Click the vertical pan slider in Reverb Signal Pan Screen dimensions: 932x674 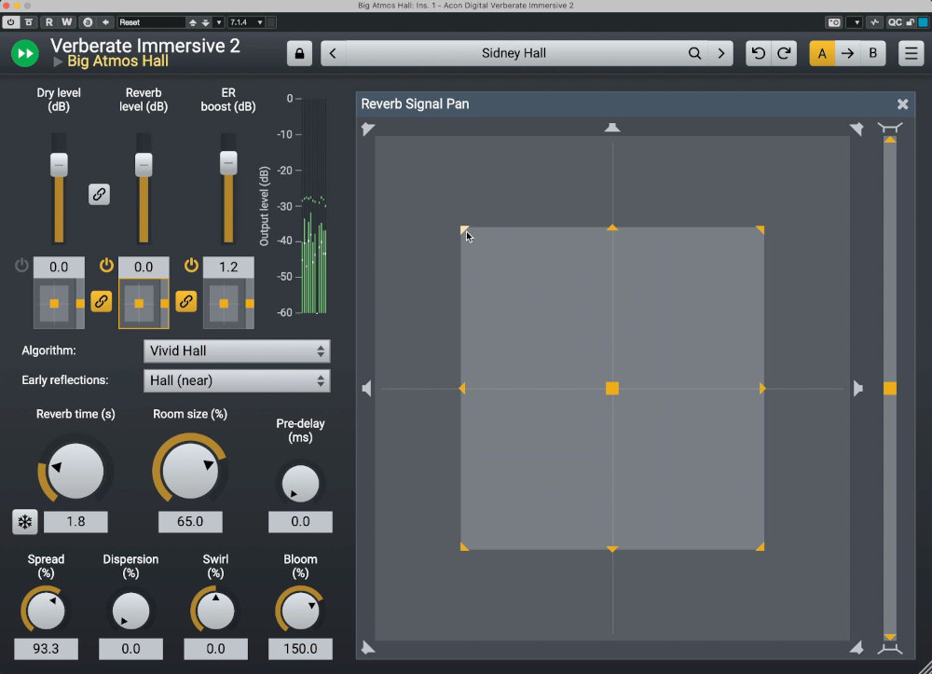(x=891, y=388)
